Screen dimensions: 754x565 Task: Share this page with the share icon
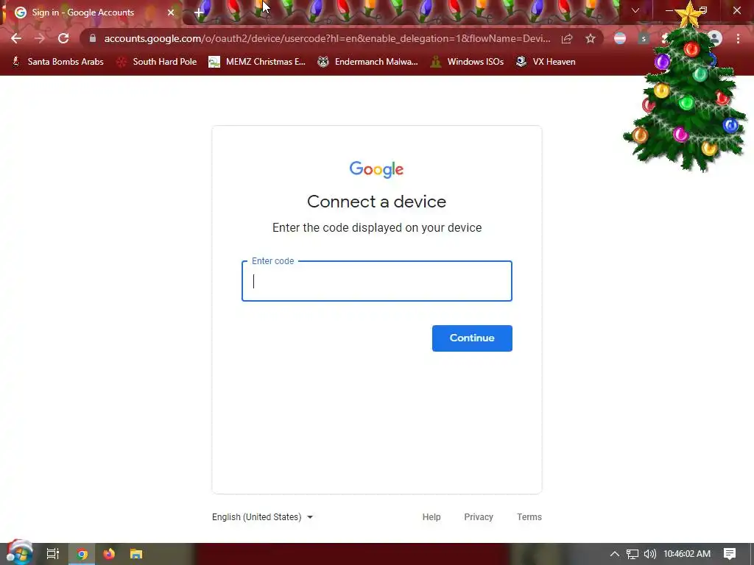click(x=567, y=38)
